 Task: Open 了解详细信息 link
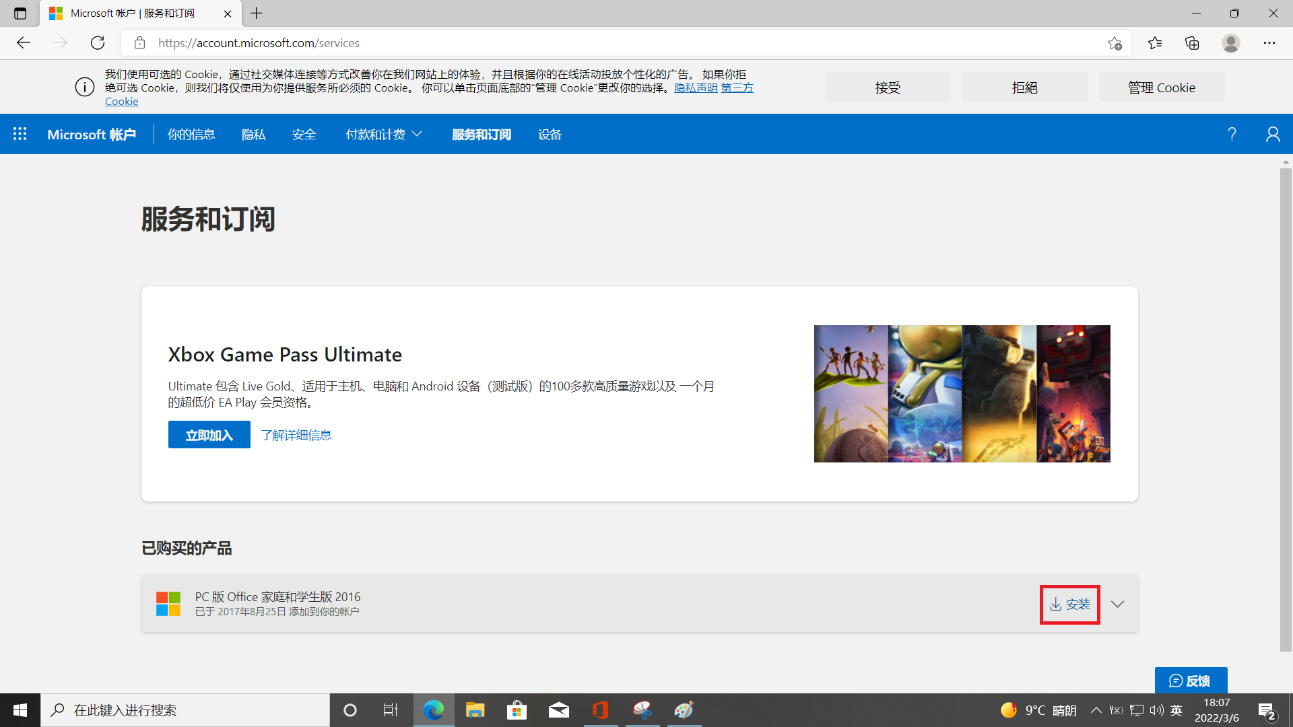tap(296, 436)
